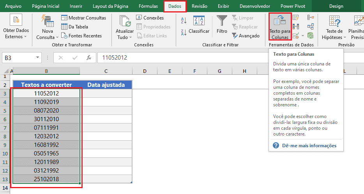
Task: Click the Texto para Colunas icon
Action: click(280, 21)
